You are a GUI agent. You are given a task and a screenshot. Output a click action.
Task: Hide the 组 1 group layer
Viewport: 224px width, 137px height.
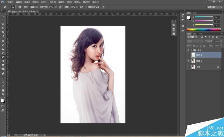(x=188, y=50)
